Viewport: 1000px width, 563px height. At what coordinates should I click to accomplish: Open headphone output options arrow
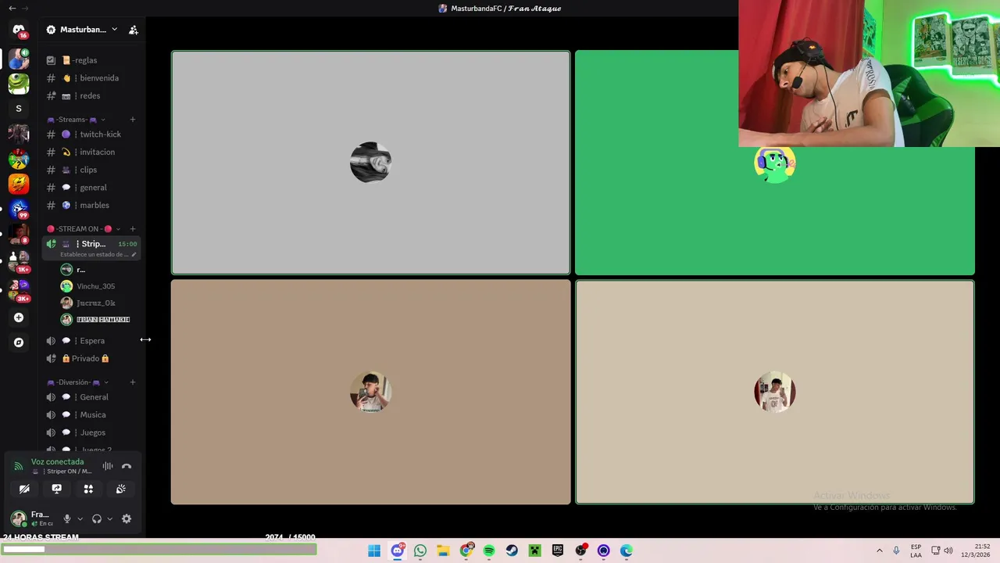(x=109, y=518)
